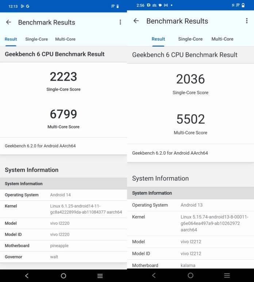The width and height of the screenshot is (254, 282).
Task: Switch to Multi-Core tab in right screenshot
Action: coord(222,39)
